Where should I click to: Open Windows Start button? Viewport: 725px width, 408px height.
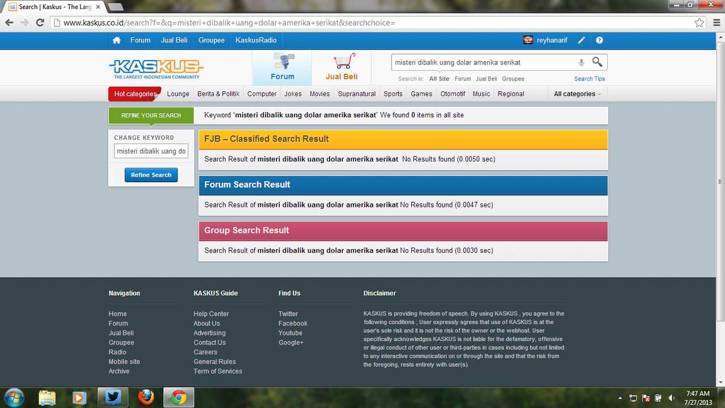(x=14, y=398)
